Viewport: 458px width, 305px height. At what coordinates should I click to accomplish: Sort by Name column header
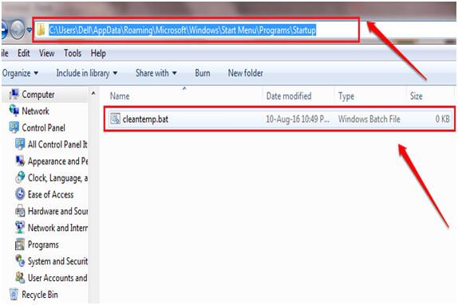pos(182,96)
